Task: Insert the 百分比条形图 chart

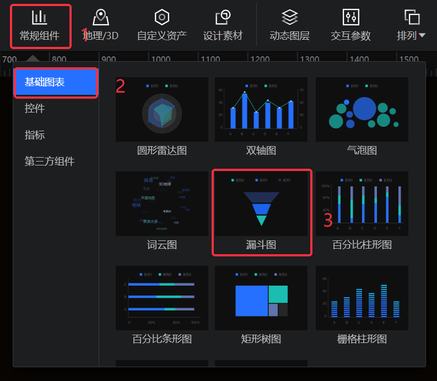Action: click(x=161, y=298)
